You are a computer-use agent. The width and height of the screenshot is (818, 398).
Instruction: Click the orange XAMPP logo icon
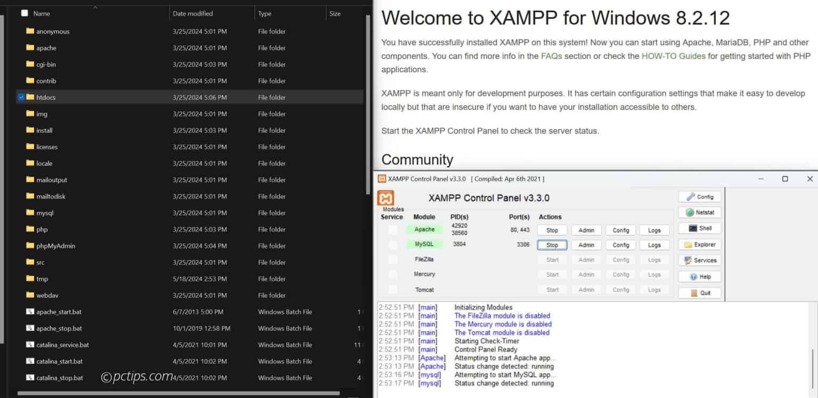386,198
